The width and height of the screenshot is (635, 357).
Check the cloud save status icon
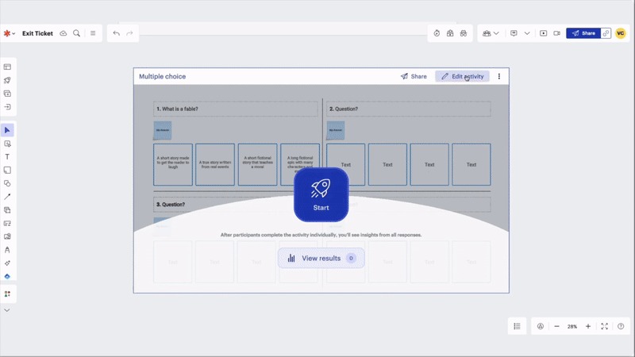63,33
